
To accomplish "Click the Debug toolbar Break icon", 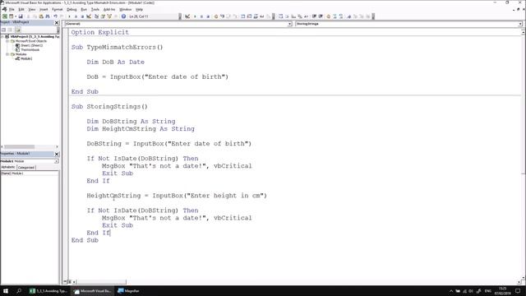I will [x=201, y=16].
